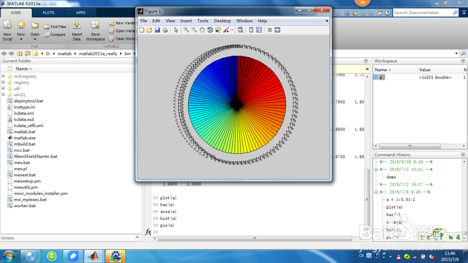Click the Link Plot icon
This screenshot has width=468, height=263.
point(240,30)
